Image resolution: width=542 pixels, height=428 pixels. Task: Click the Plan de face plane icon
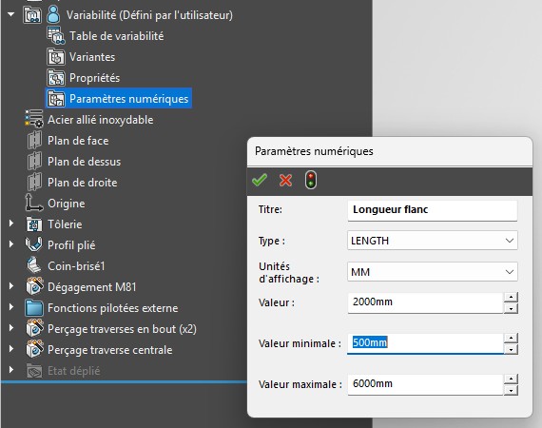pos(34,141)
